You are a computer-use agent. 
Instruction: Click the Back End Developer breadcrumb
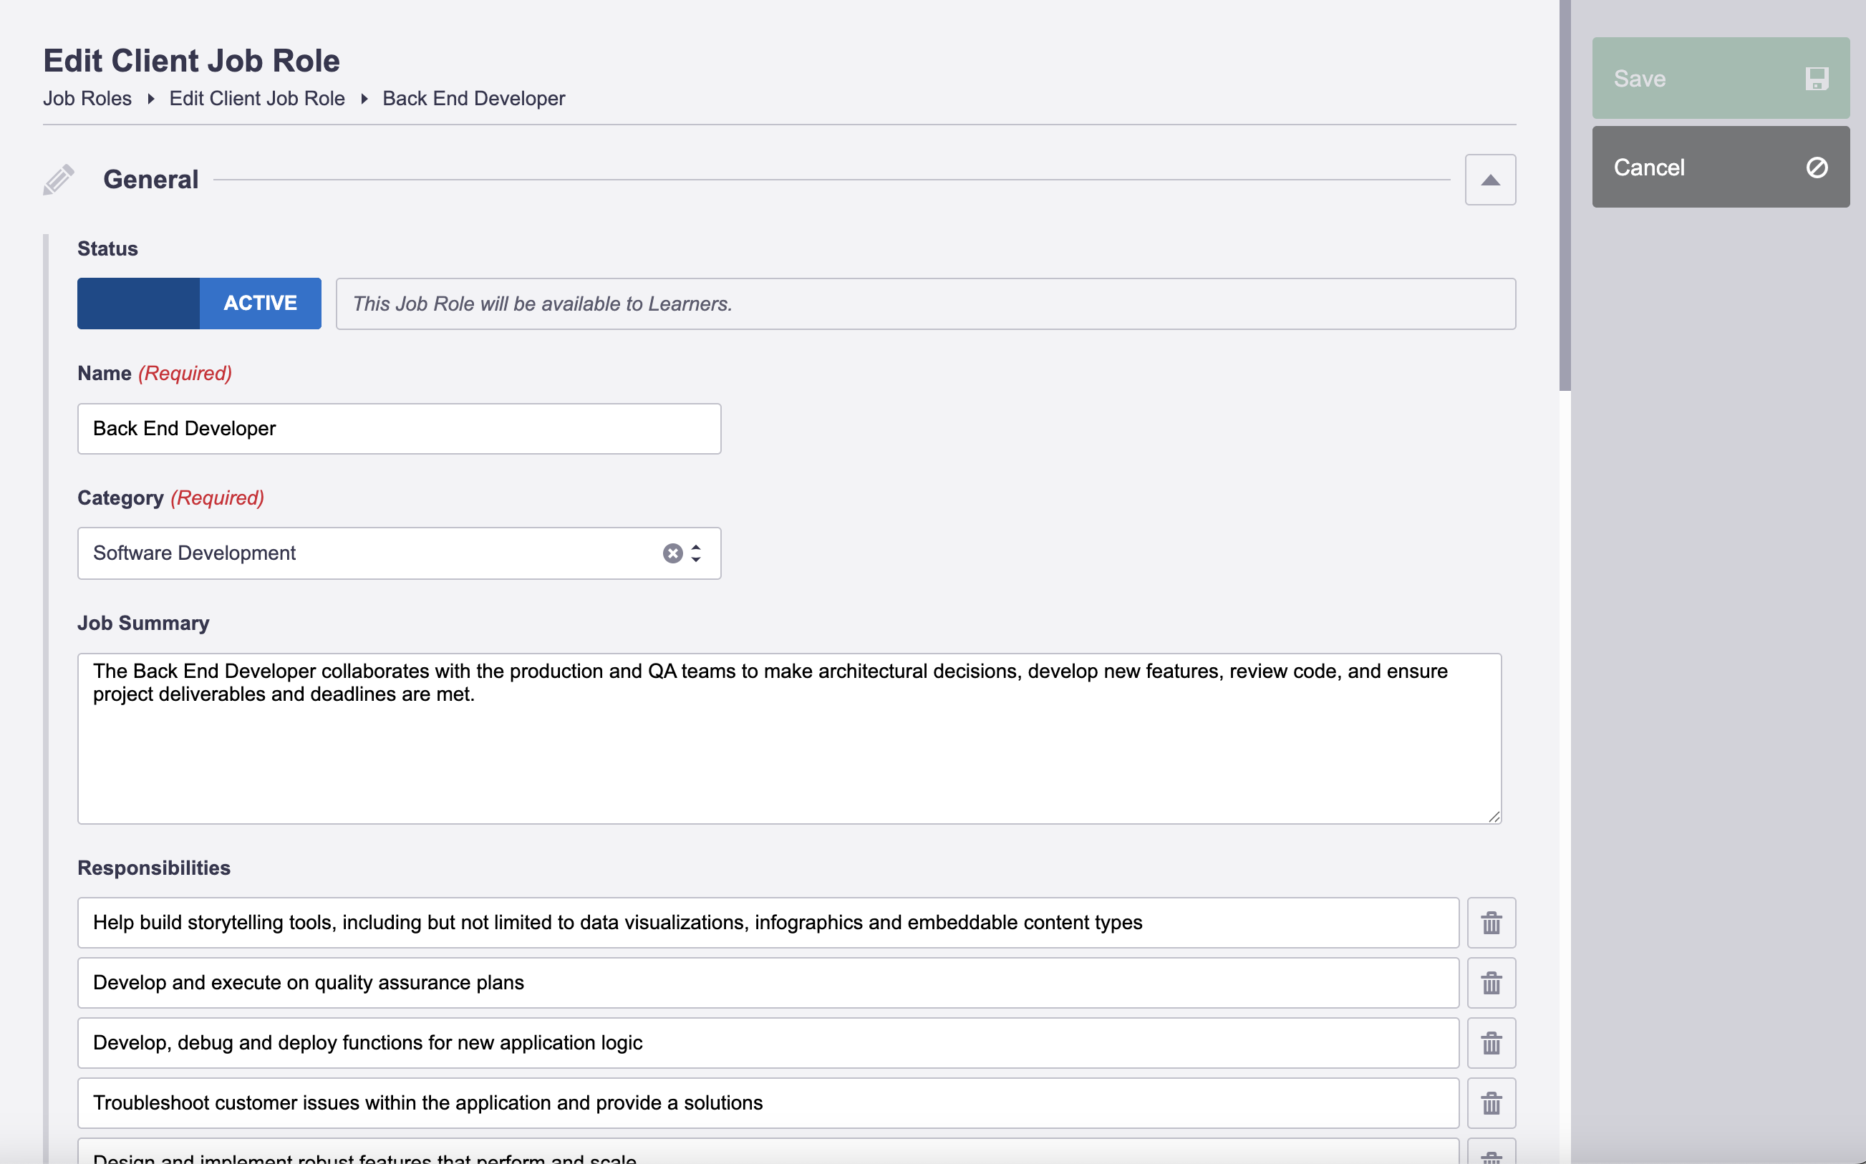[473, 99]
